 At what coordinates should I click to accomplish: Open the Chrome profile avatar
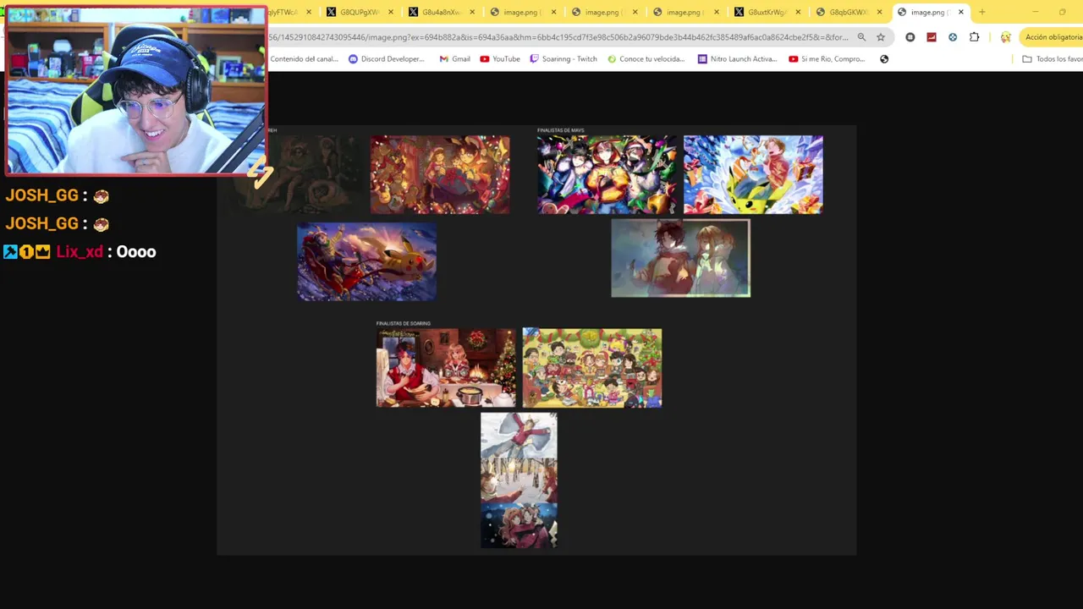[1005, 37]
